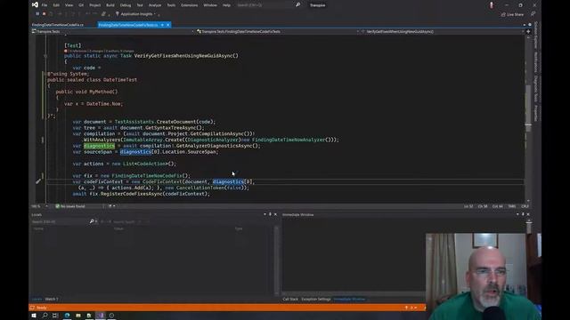Open the Transpire.Tests project dropdown
Viewport: 570px width, 320px height.
(113, 32)
